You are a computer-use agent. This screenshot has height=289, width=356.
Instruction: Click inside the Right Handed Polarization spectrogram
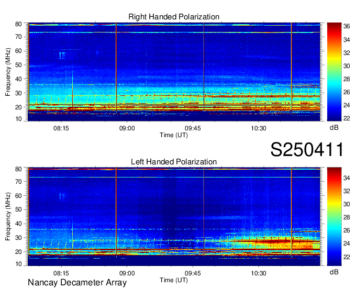point(174,72)
